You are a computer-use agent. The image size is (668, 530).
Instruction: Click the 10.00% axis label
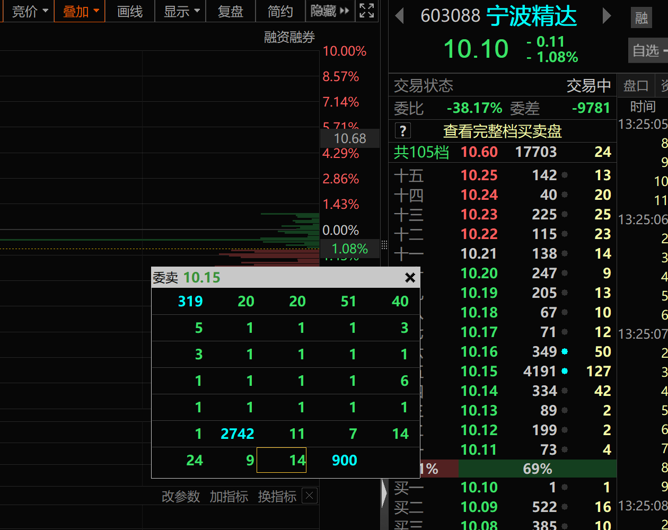(345, 51)
